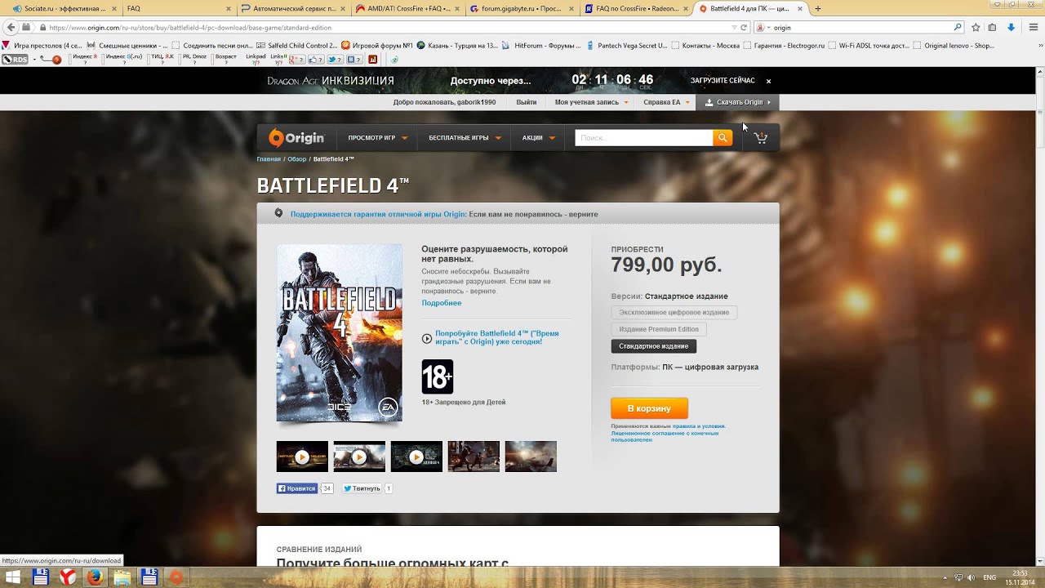Open the bookmarks list clipboard icon
The height and width of the screenshot is (588, 1045).
tap(992, 27)
